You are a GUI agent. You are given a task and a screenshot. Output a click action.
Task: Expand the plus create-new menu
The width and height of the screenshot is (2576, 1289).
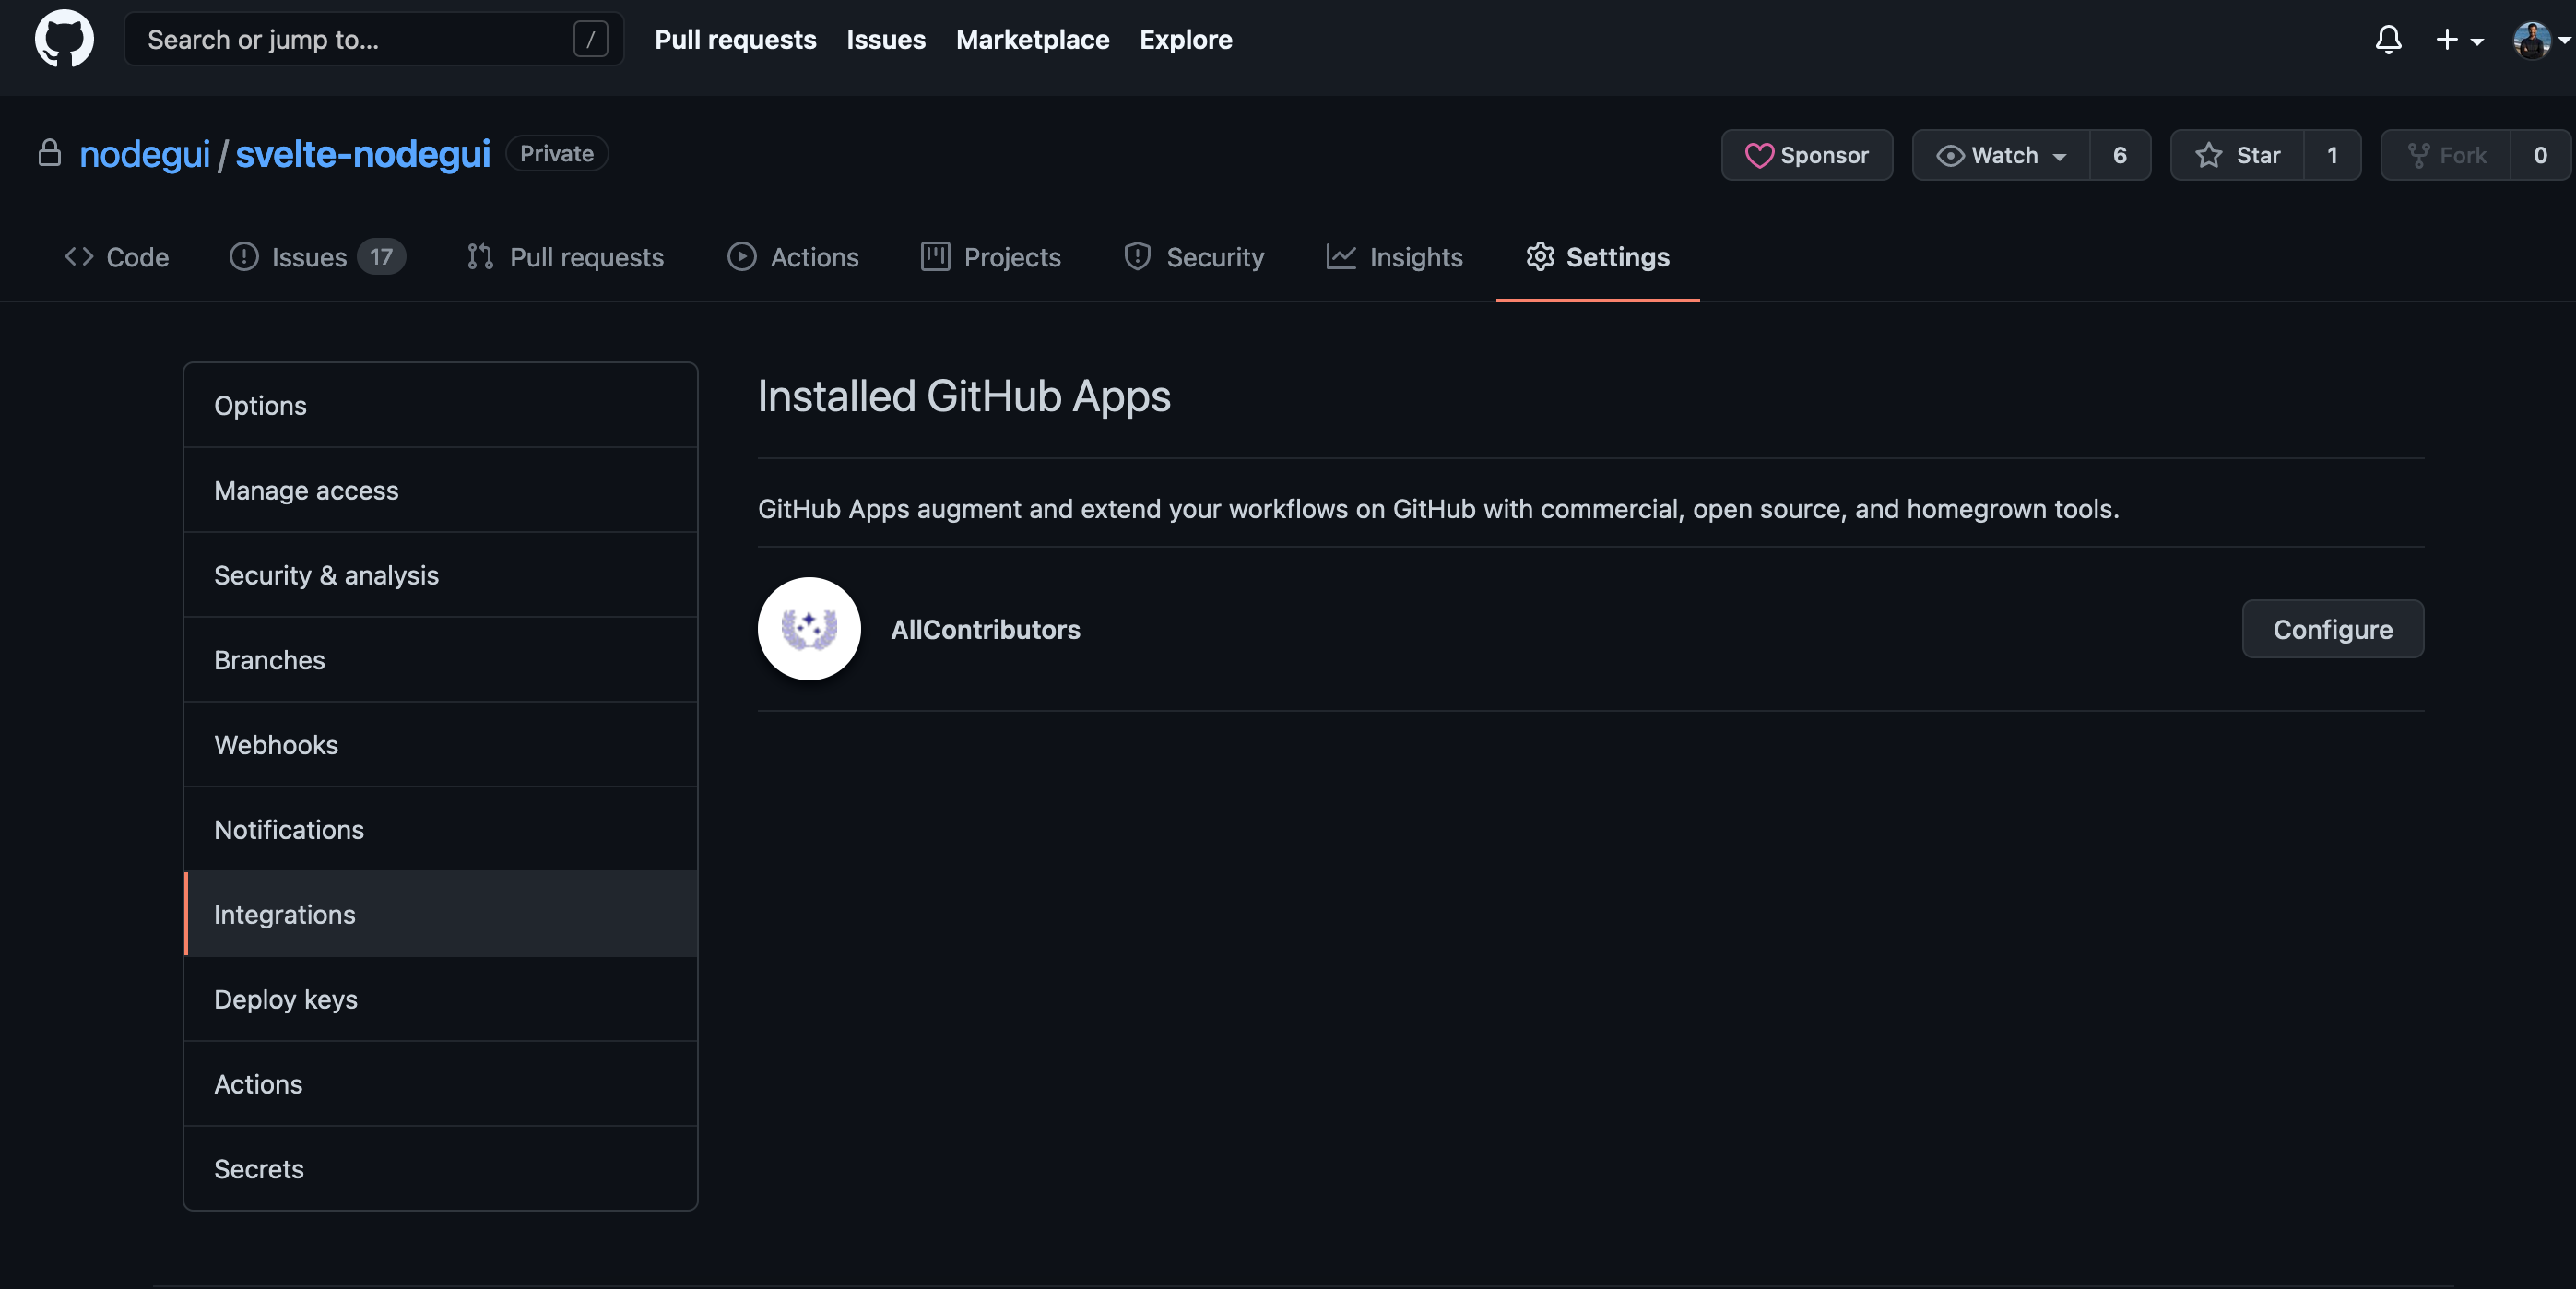coord(2458,39)
